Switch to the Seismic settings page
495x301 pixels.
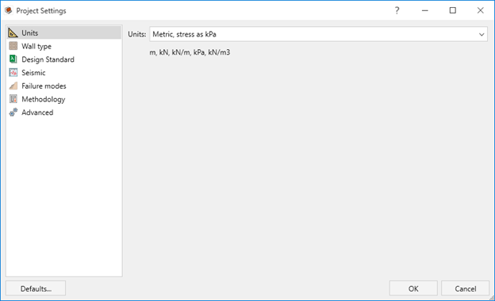pyautogui.click(x=63, y=73)
